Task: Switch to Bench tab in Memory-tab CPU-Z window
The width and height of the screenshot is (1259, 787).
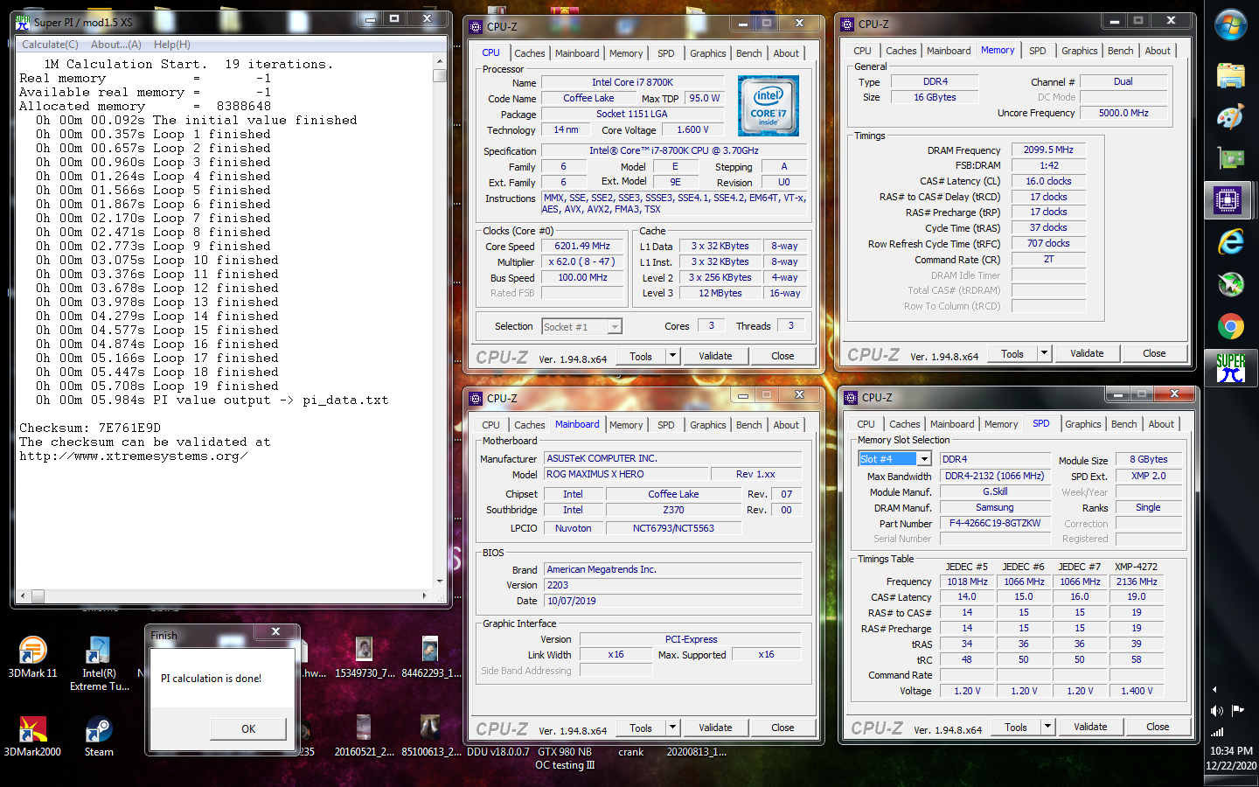Action: coord(1120,51)
